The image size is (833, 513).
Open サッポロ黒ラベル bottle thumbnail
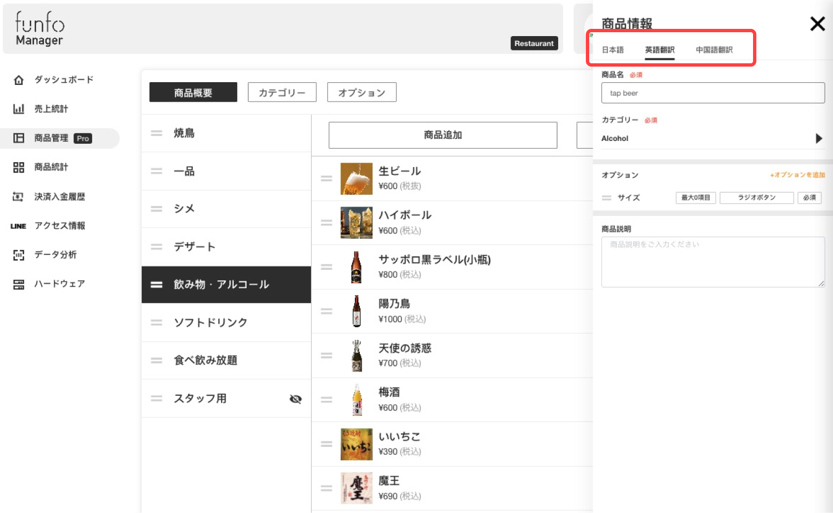tap(357, 267)
